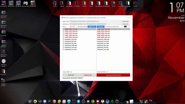
Task: Open the MUSIC desktop folder
Action: 91,4
